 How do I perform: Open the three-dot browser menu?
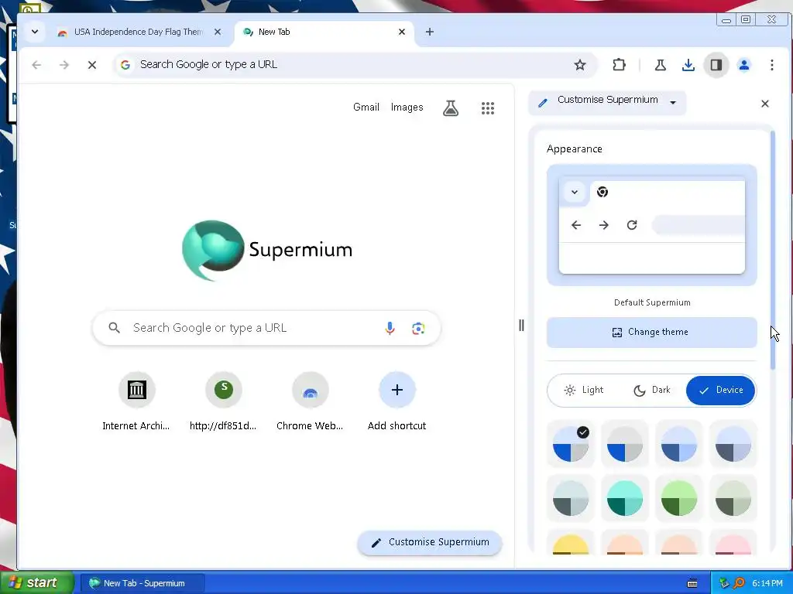point(771,65)
